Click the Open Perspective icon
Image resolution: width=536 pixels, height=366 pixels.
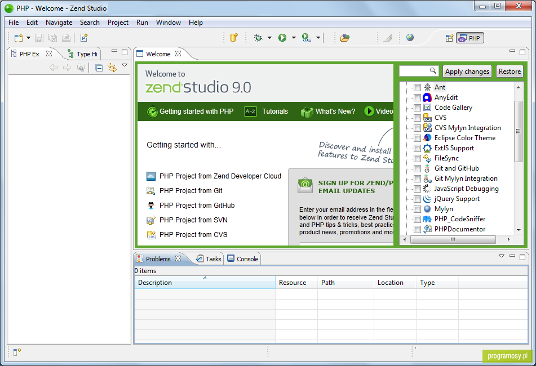[x=450, y=38]
